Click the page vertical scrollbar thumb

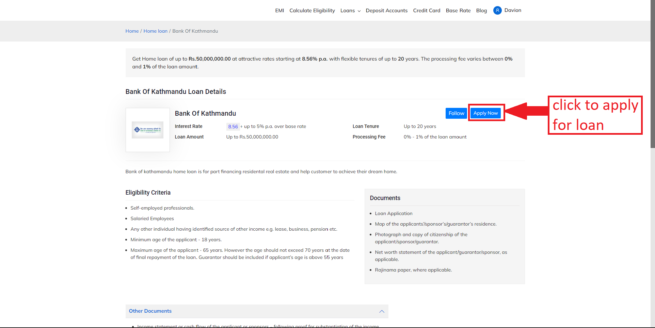pyautogui.click(x=653, y=74)
